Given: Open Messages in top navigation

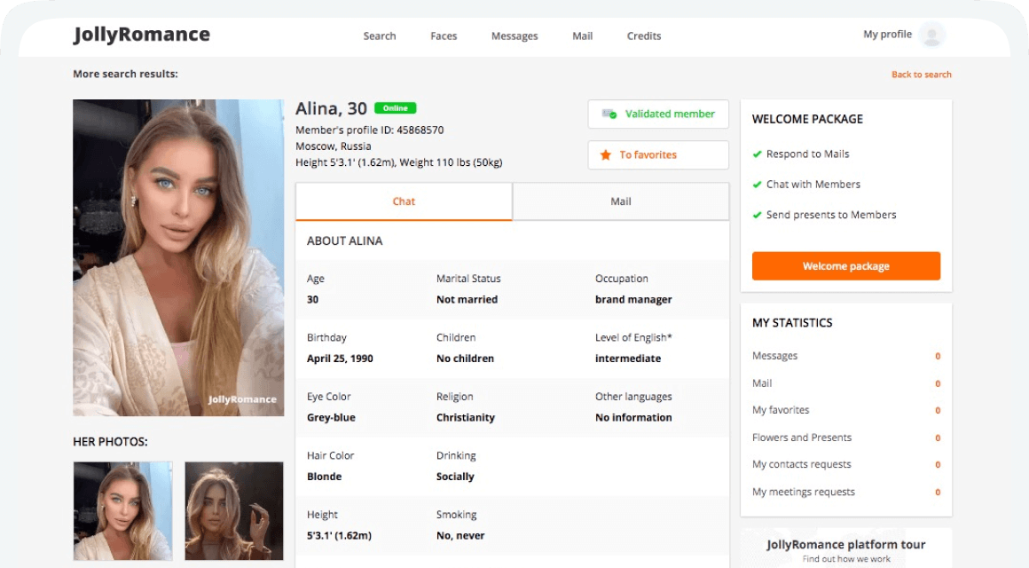Looking at the screenshot, I should point(514,36).
